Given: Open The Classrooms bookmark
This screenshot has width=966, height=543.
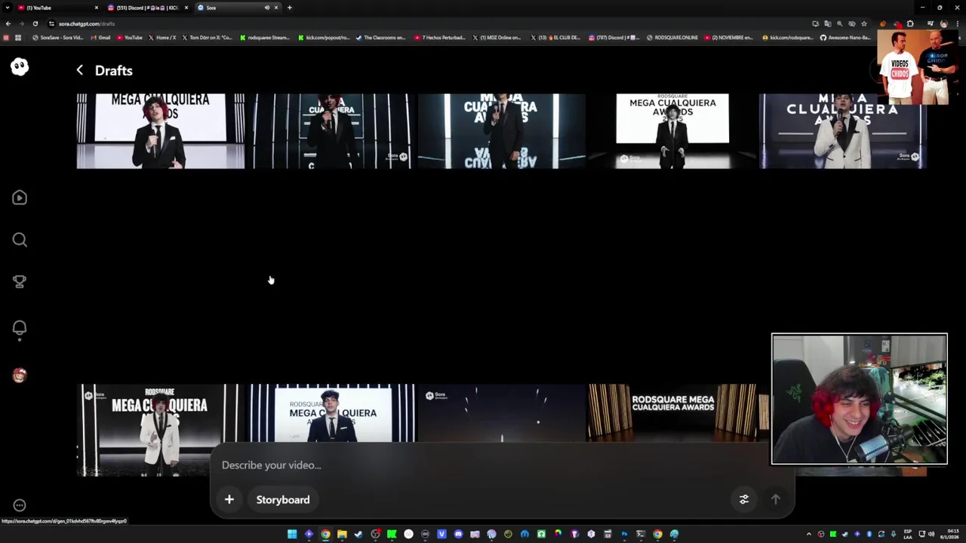Looking at the screenshot, I should click(x=380, y=38).
